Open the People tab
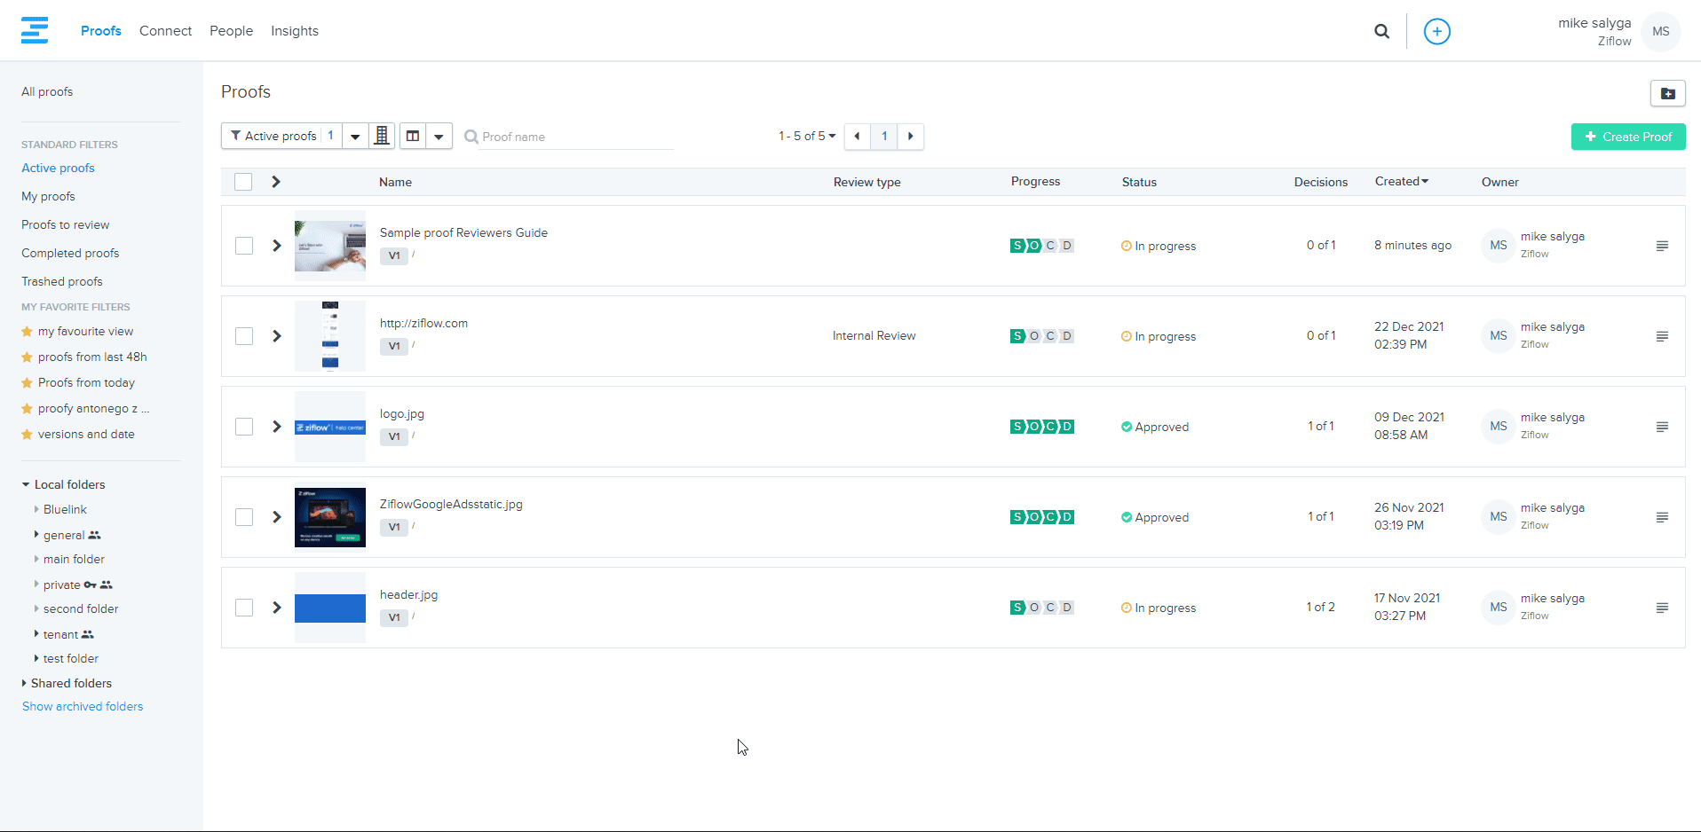The height and width of the screenshot is (832, 1701). [231, 31]
